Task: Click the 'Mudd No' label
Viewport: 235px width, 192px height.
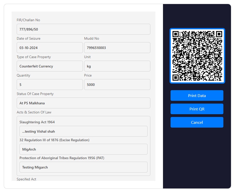Action: [91, 38]
